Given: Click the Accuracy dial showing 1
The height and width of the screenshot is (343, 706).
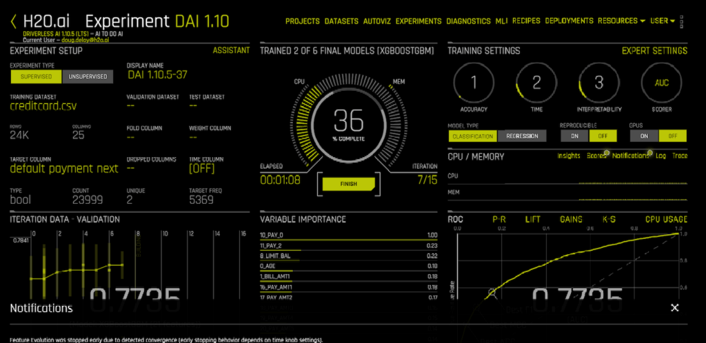Looking at the screenshot, I should pos(474,83).
